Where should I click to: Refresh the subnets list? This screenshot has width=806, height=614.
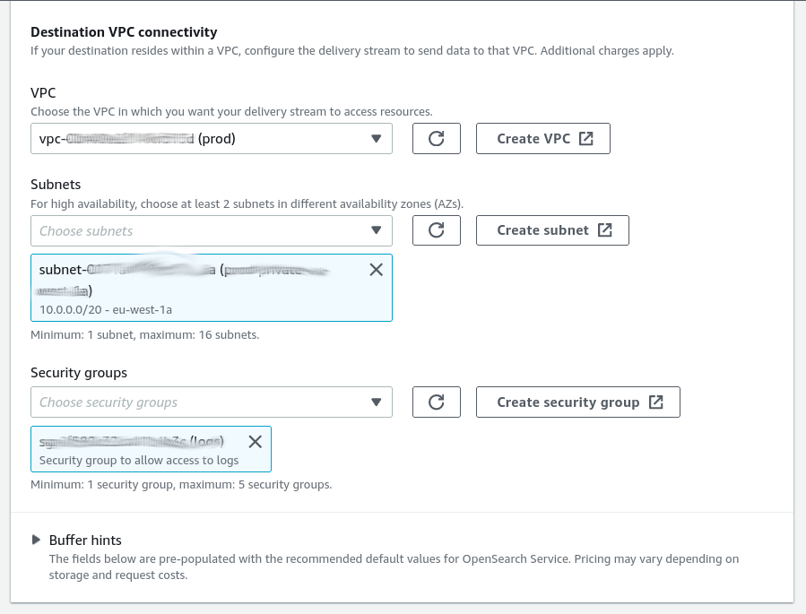[x=436, y=230]
